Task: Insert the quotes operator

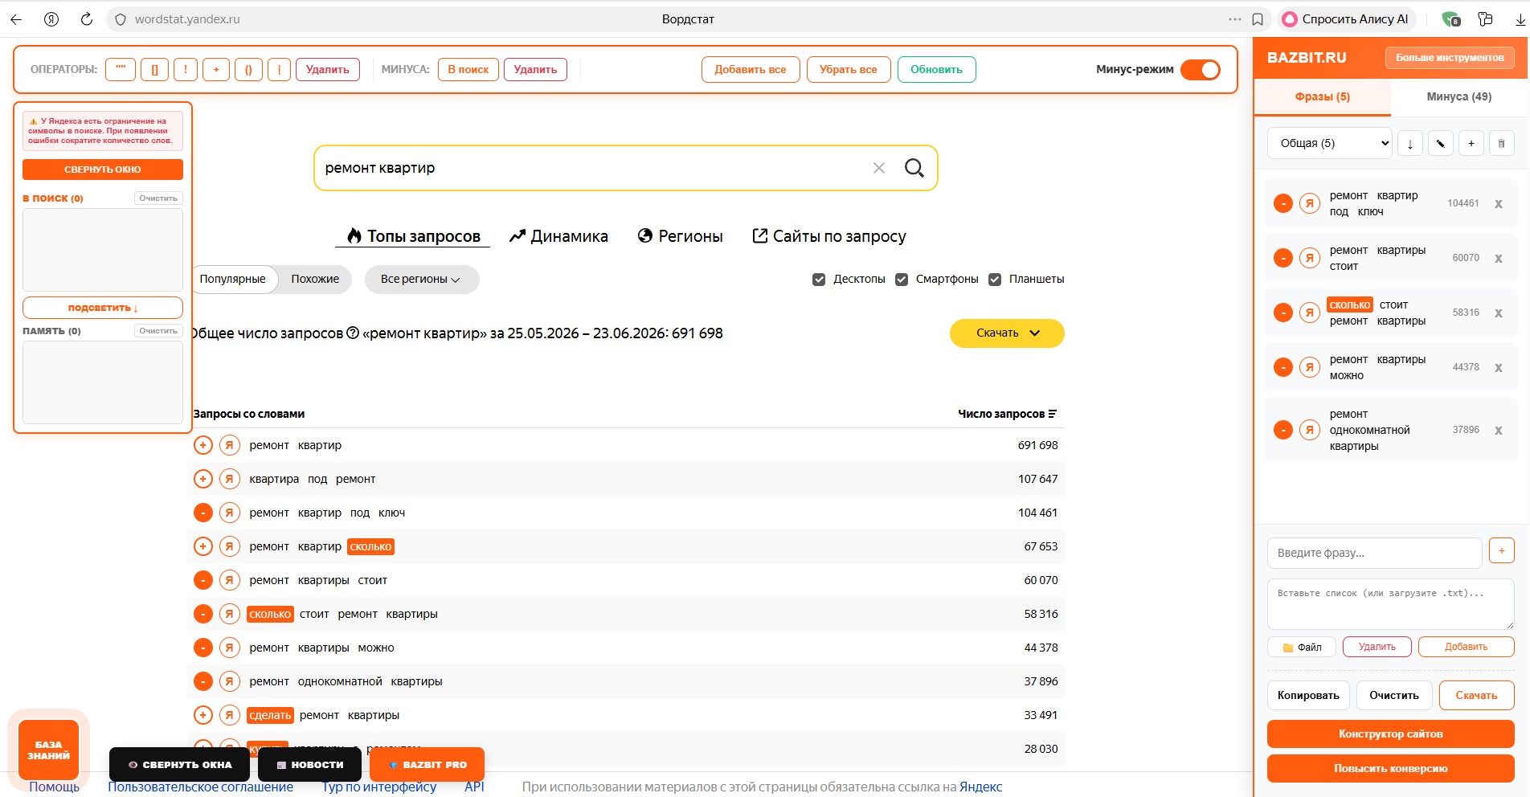Action: [x=121, y=70]
